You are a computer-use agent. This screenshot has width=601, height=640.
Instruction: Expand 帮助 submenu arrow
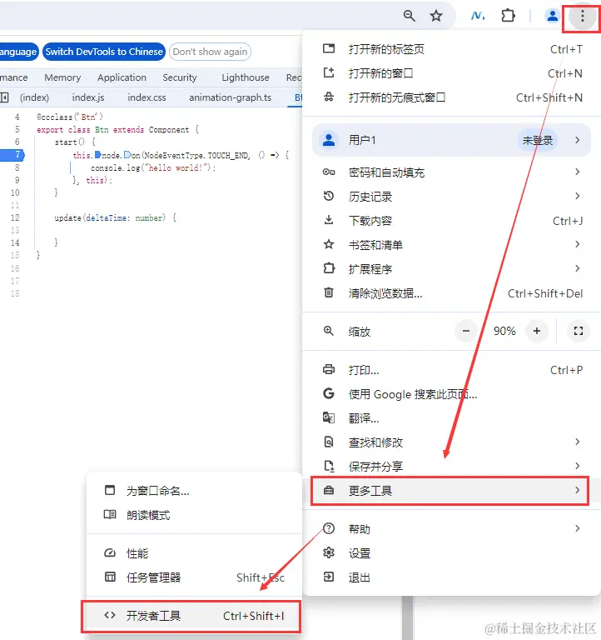coord(578,528)
